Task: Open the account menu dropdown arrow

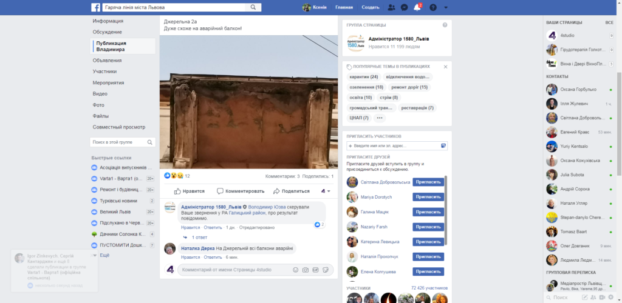Action: point(446,7)
